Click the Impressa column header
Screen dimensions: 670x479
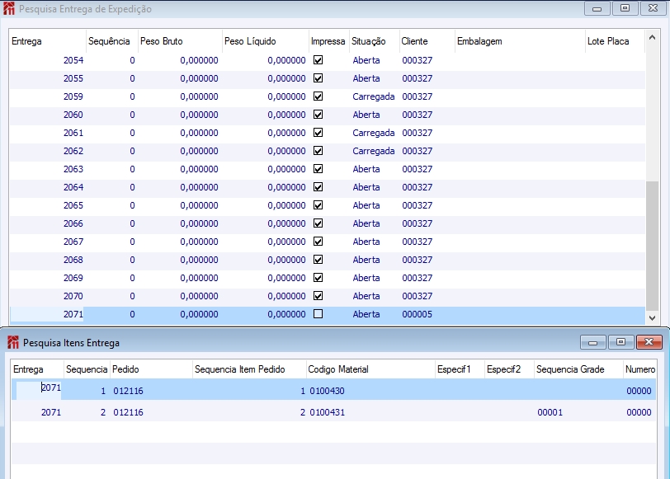click(x=328, y=41)
